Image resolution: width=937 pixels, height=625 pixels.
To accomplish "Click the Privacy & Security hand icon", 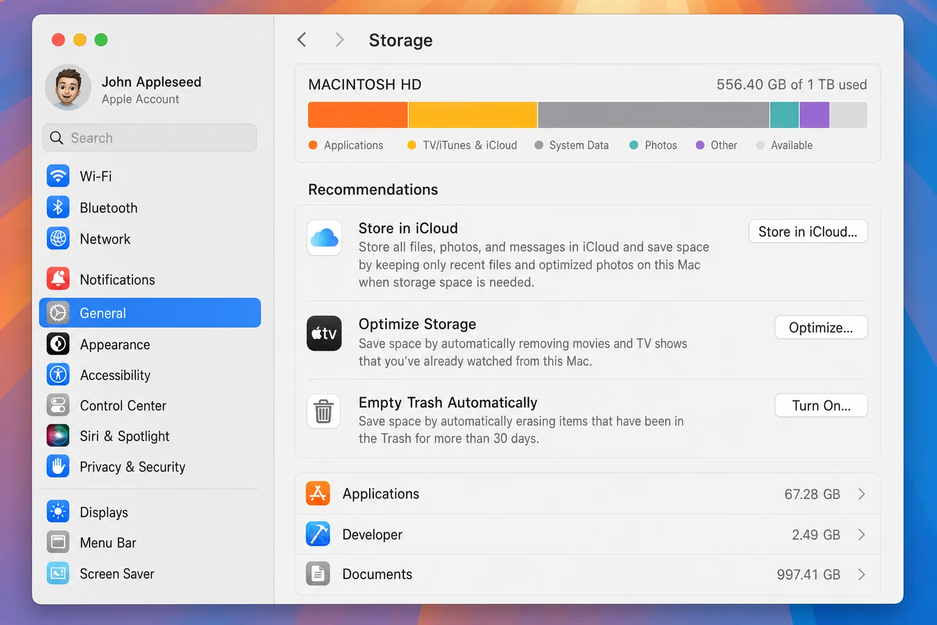I will 58,466.
